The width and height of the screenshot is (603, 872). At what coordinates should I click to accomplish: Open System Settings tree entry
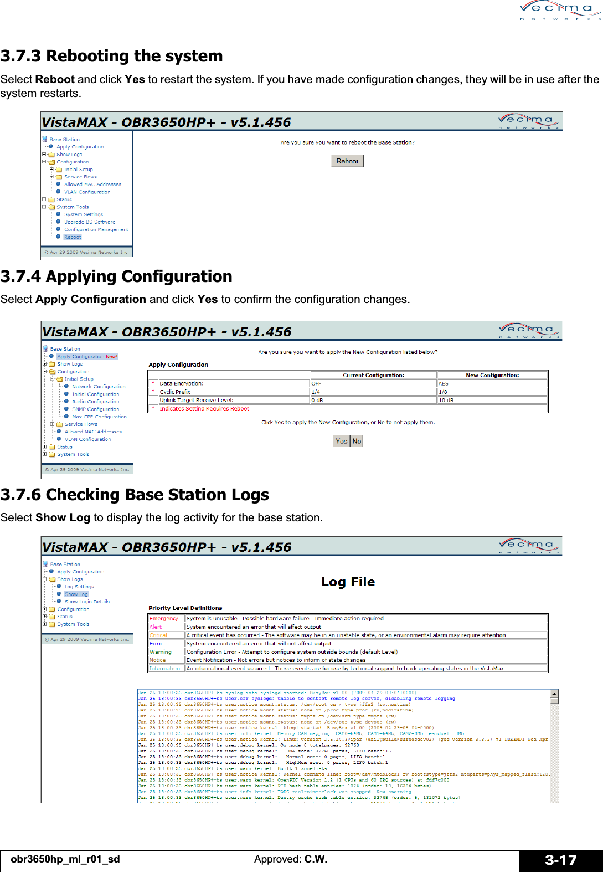tap(84, 214)
